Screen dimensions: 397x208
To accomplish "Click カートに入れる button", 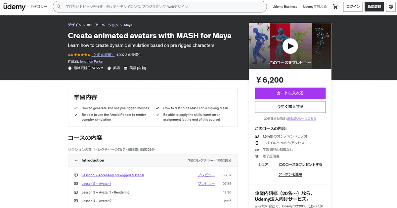I will [x=290, y=93].
